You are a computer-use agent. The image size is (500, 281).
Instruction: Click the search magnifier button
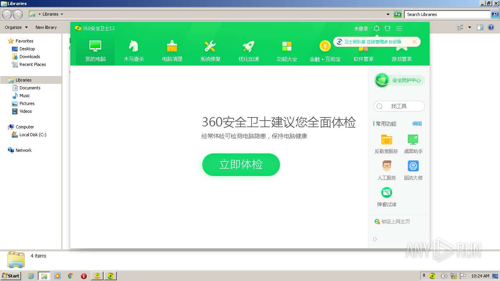pyautogui.click(x=495, y=14)
